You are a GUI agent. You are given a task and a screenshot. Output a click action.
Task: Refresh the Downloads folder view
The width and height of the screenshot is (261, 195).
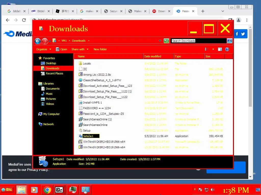click(x=166, y=41)
